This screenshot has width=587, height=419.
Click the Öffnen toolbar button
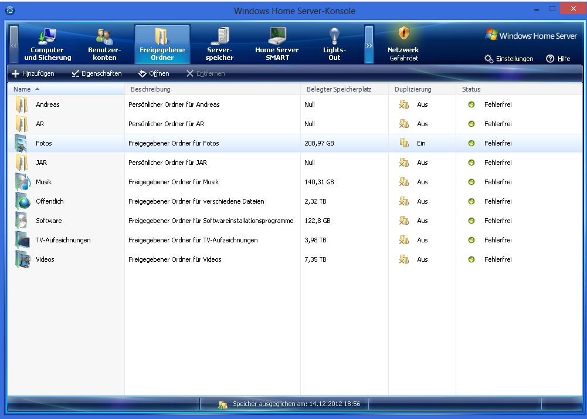click(x=154, y=73)
